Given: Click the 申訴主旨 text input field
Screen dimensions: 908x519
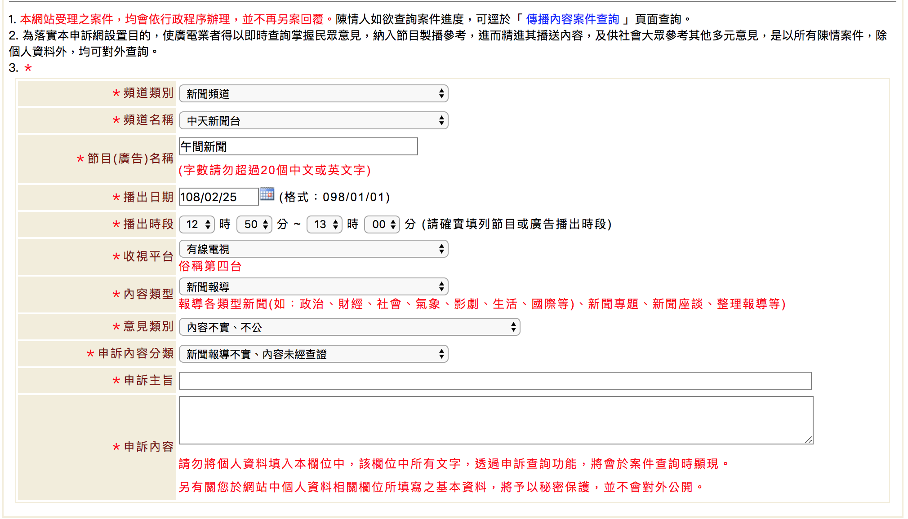Looking at the screenshot, I should point(495,381).
